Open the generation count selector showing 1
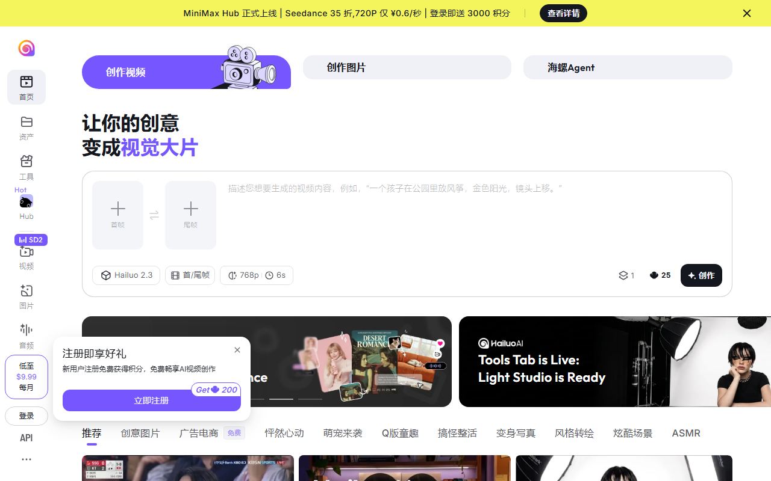This screenshot has height=481, width=771. tap(626, 275)
